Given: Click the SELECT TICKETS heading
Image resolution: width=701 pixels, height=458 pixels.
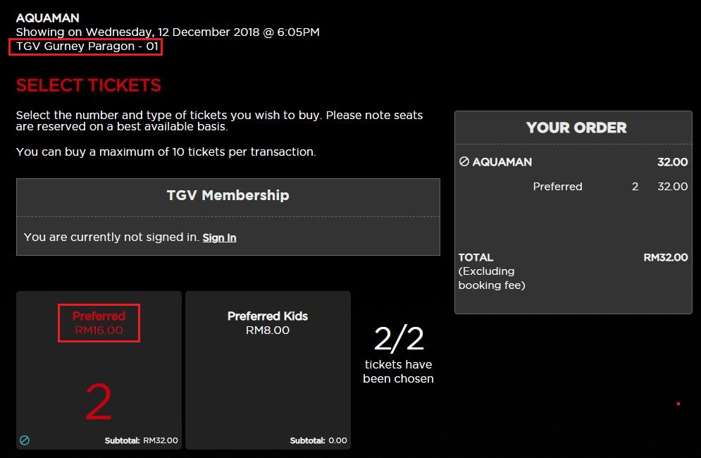Looking at the screenshot, I should [x=89, y=86].
